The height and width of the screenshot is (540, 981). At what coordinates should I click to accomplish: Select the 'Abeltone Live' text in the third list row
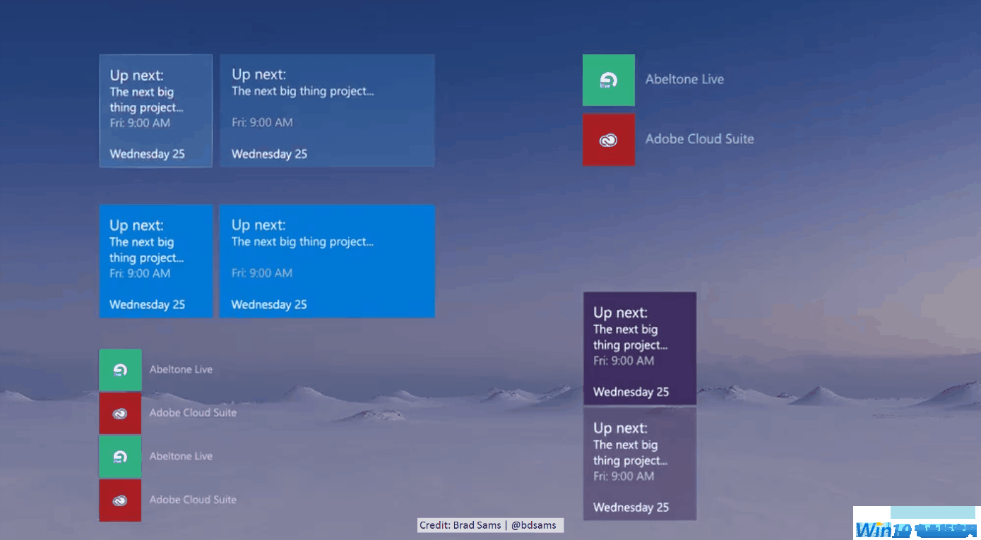point(181,456)
